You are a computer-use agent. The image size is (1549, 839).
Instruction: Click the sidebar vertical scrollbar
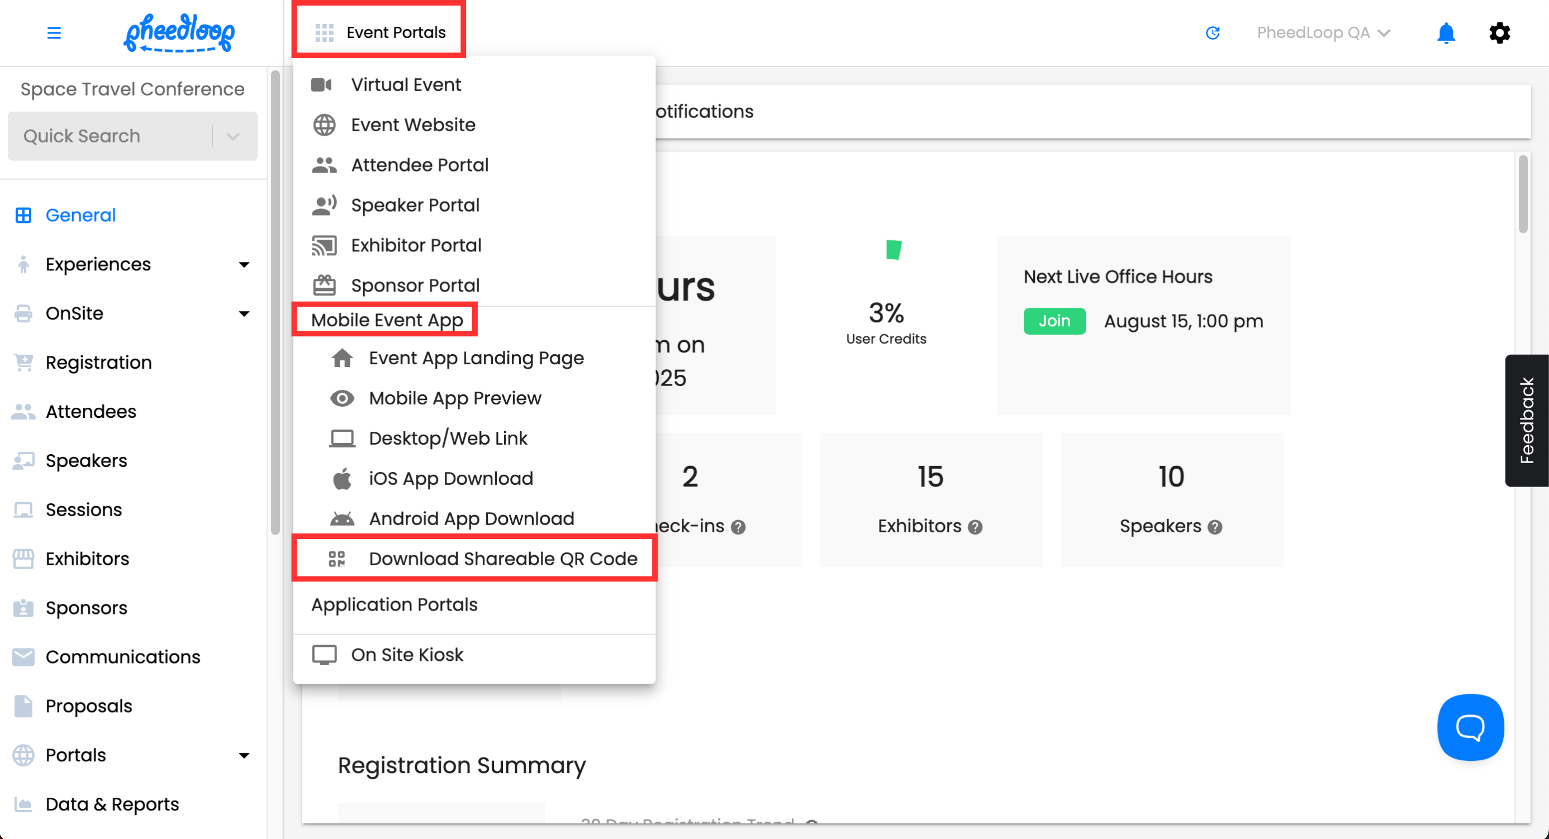pos(275,301)
